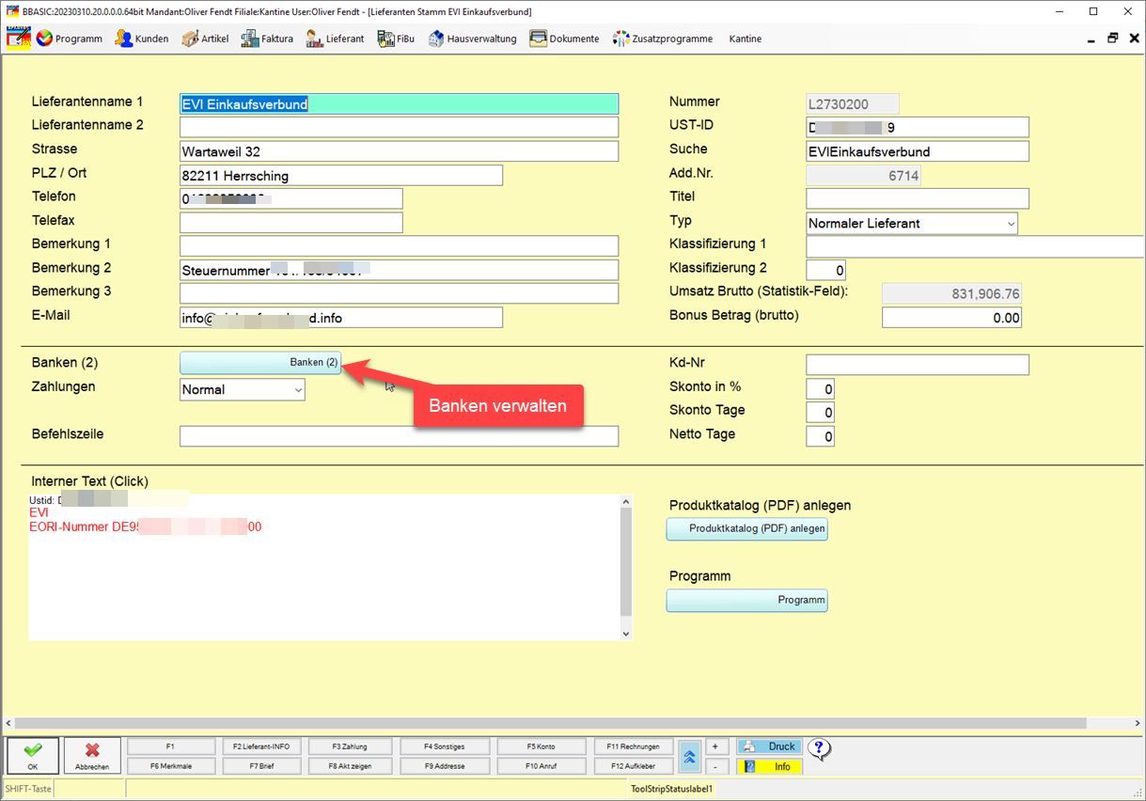
Task: Click the E-Mail input field
Action: [341, 318]
